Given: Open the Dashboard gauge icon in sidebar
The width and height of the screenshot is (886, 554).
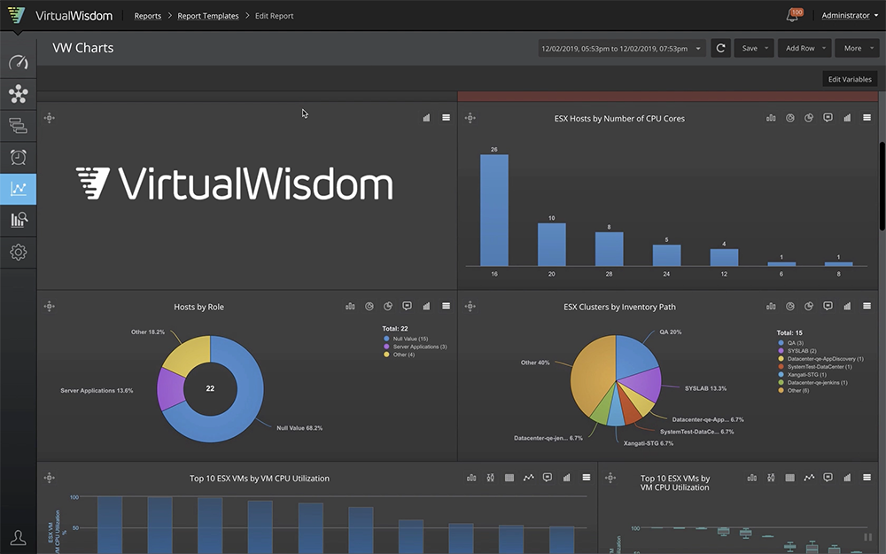Looking at the screenshot, I should [x=18, y=62].
